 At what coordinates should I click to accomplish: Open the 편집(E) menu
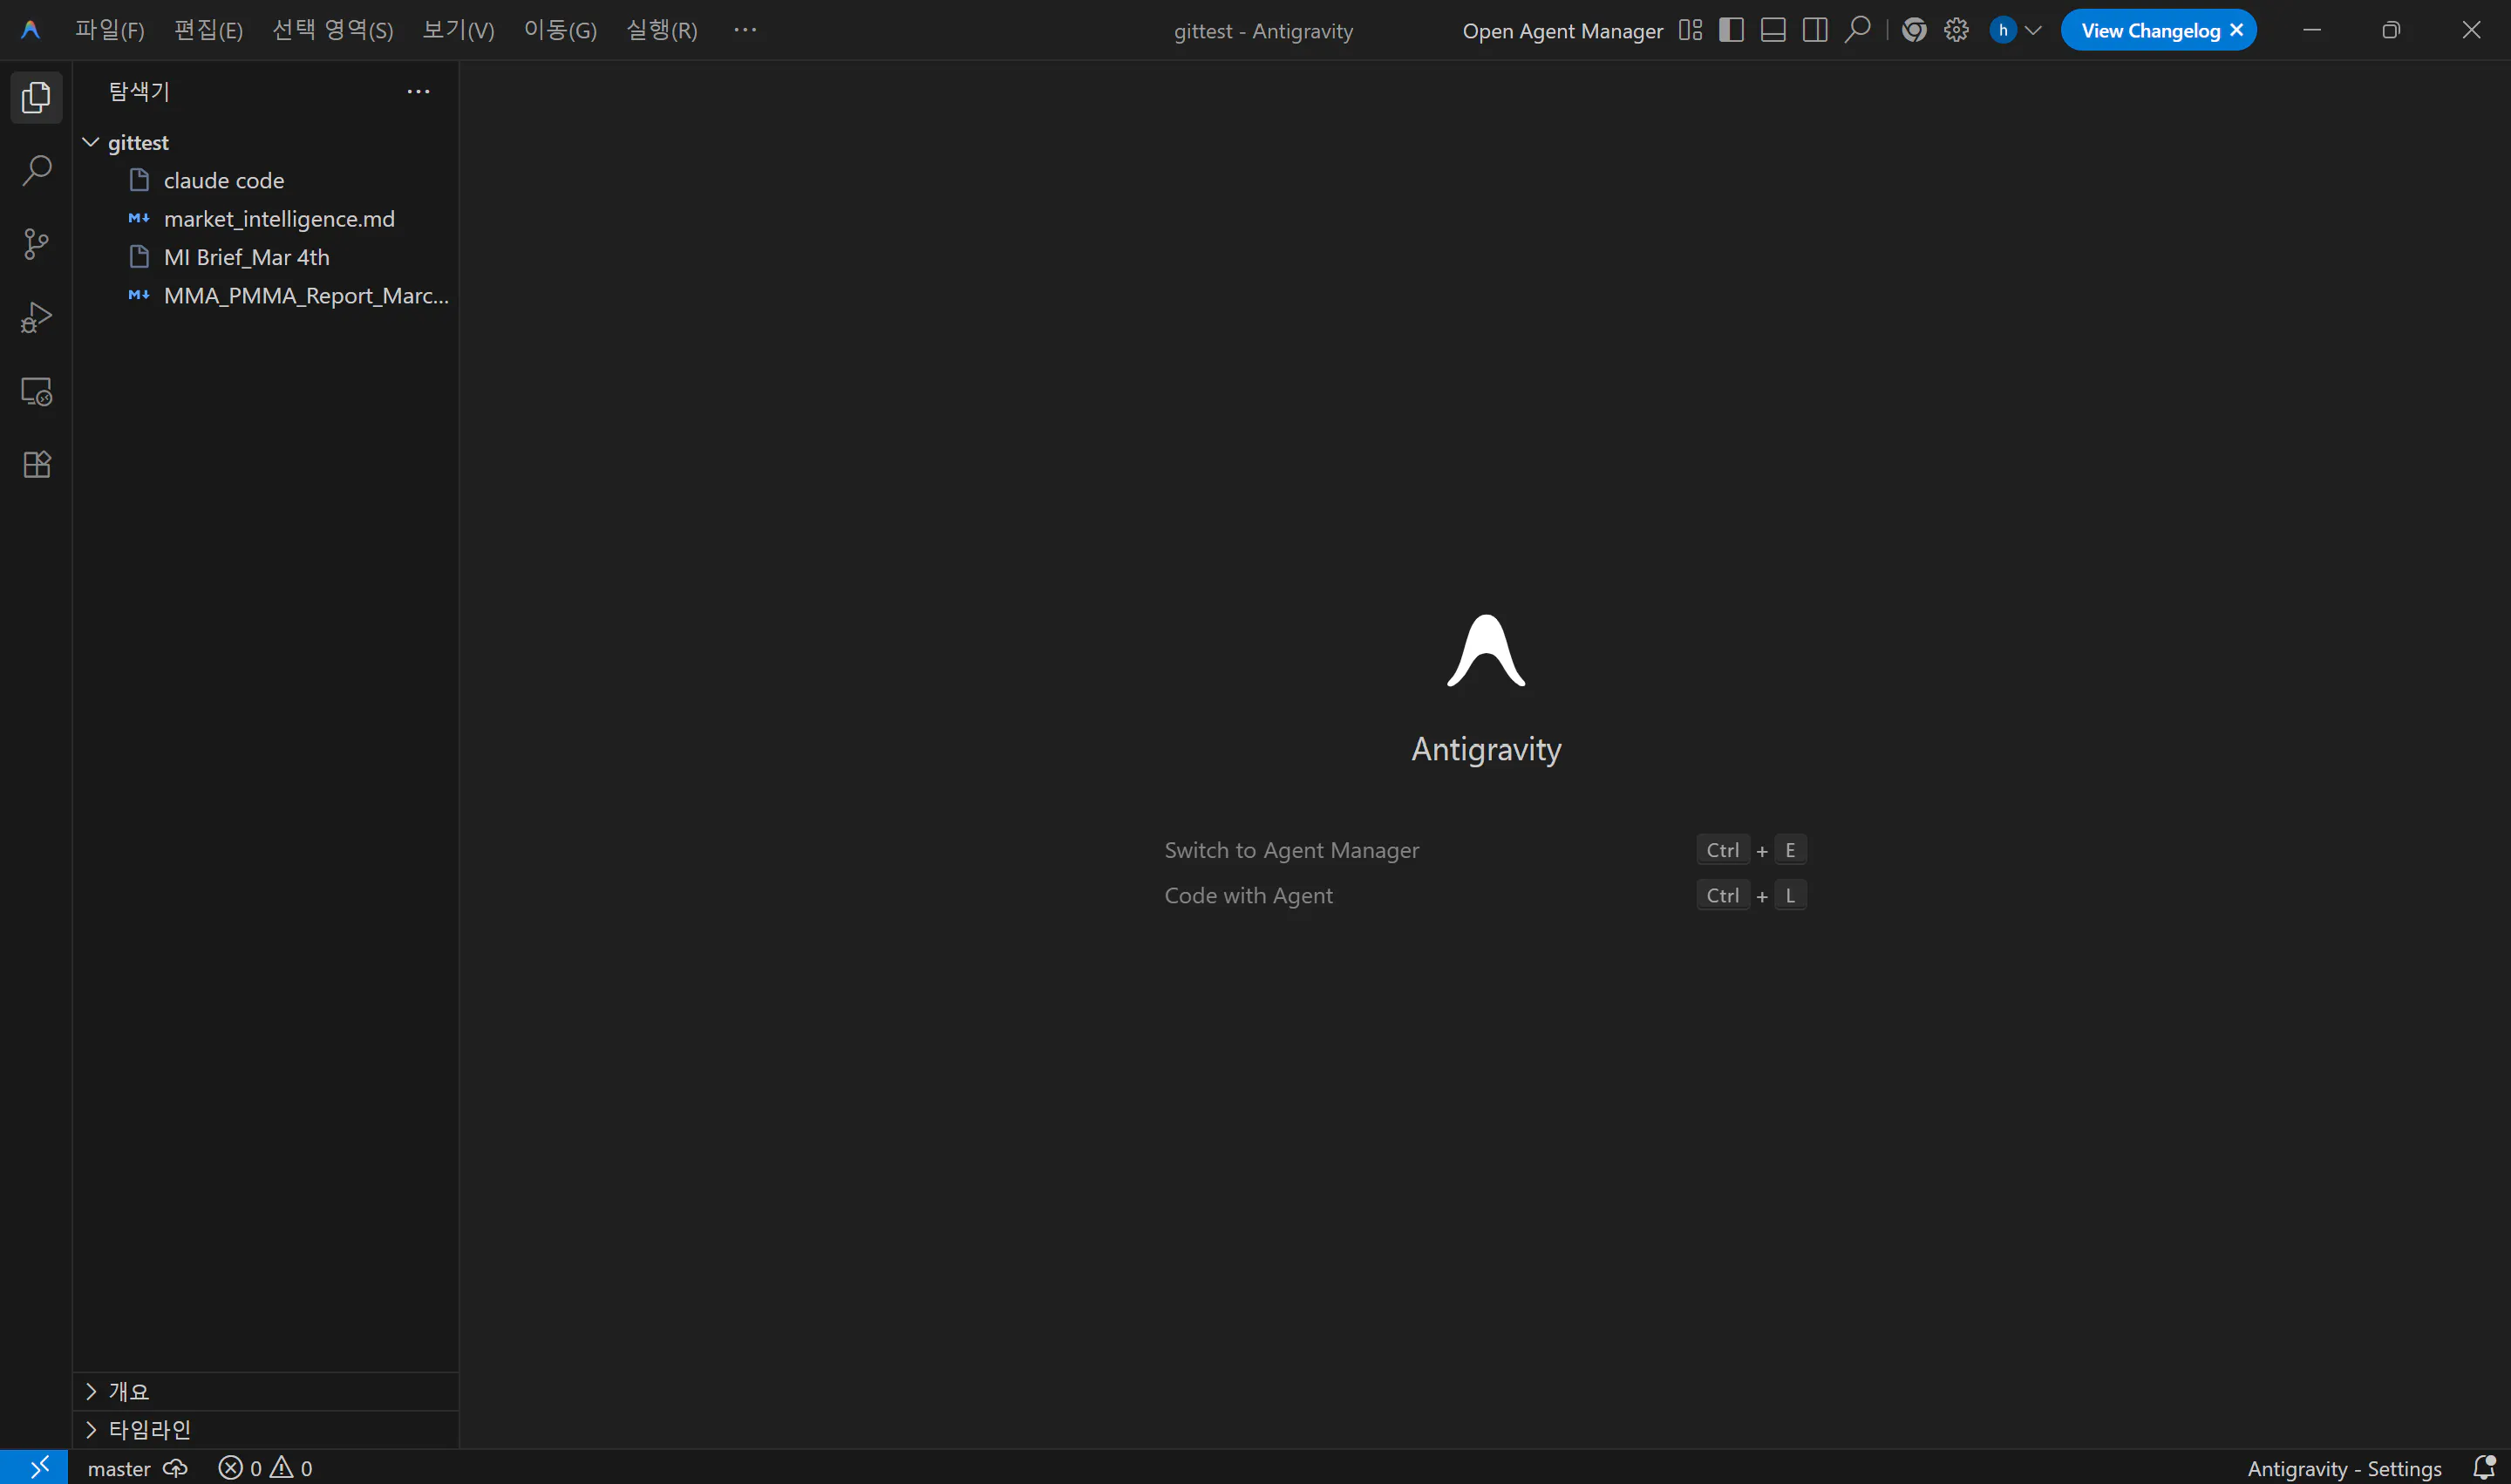pyautogui.click(x=208, y=30)
